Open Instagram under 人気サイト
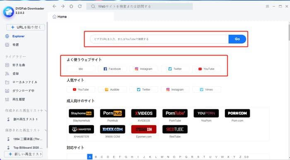 (175, 90)
